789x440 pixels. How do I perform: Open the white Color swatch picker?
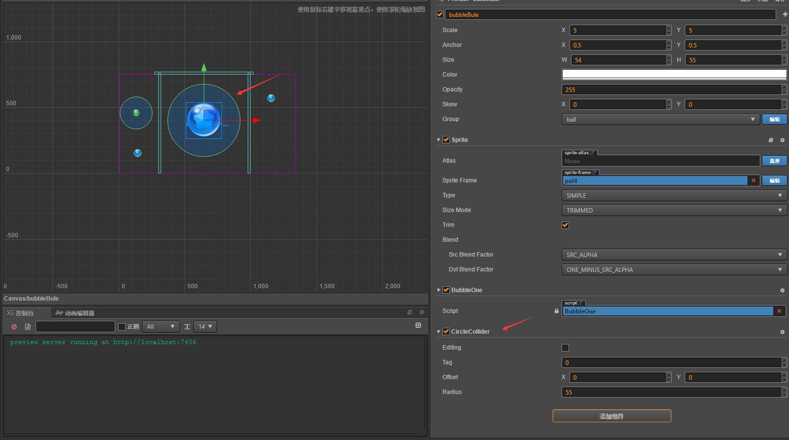tap(674, 75)
